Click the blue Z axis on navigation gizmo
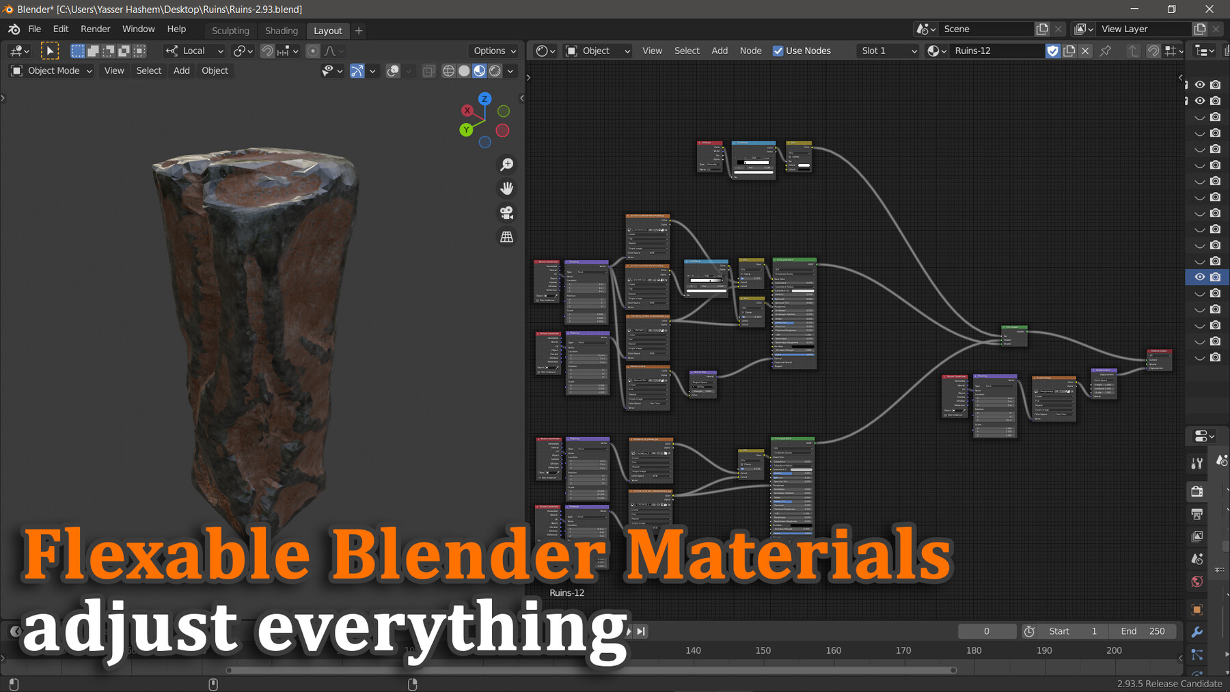The height and width of the screenshot is (692, 1230). 484,98
